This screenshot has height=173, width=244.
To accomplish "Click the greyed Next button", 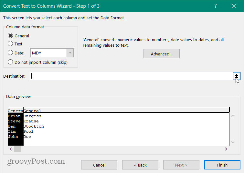I will [181, 165].
